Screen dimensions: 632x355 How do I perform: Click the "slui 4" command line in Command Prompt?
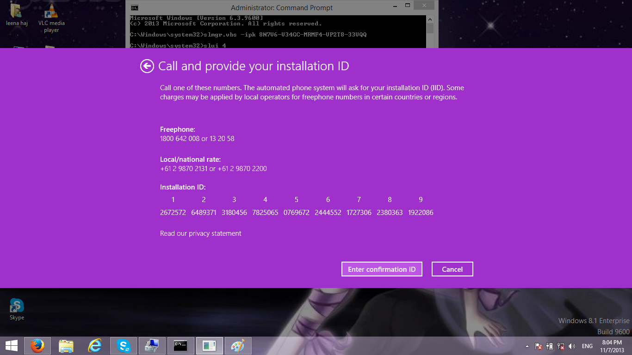178,45
